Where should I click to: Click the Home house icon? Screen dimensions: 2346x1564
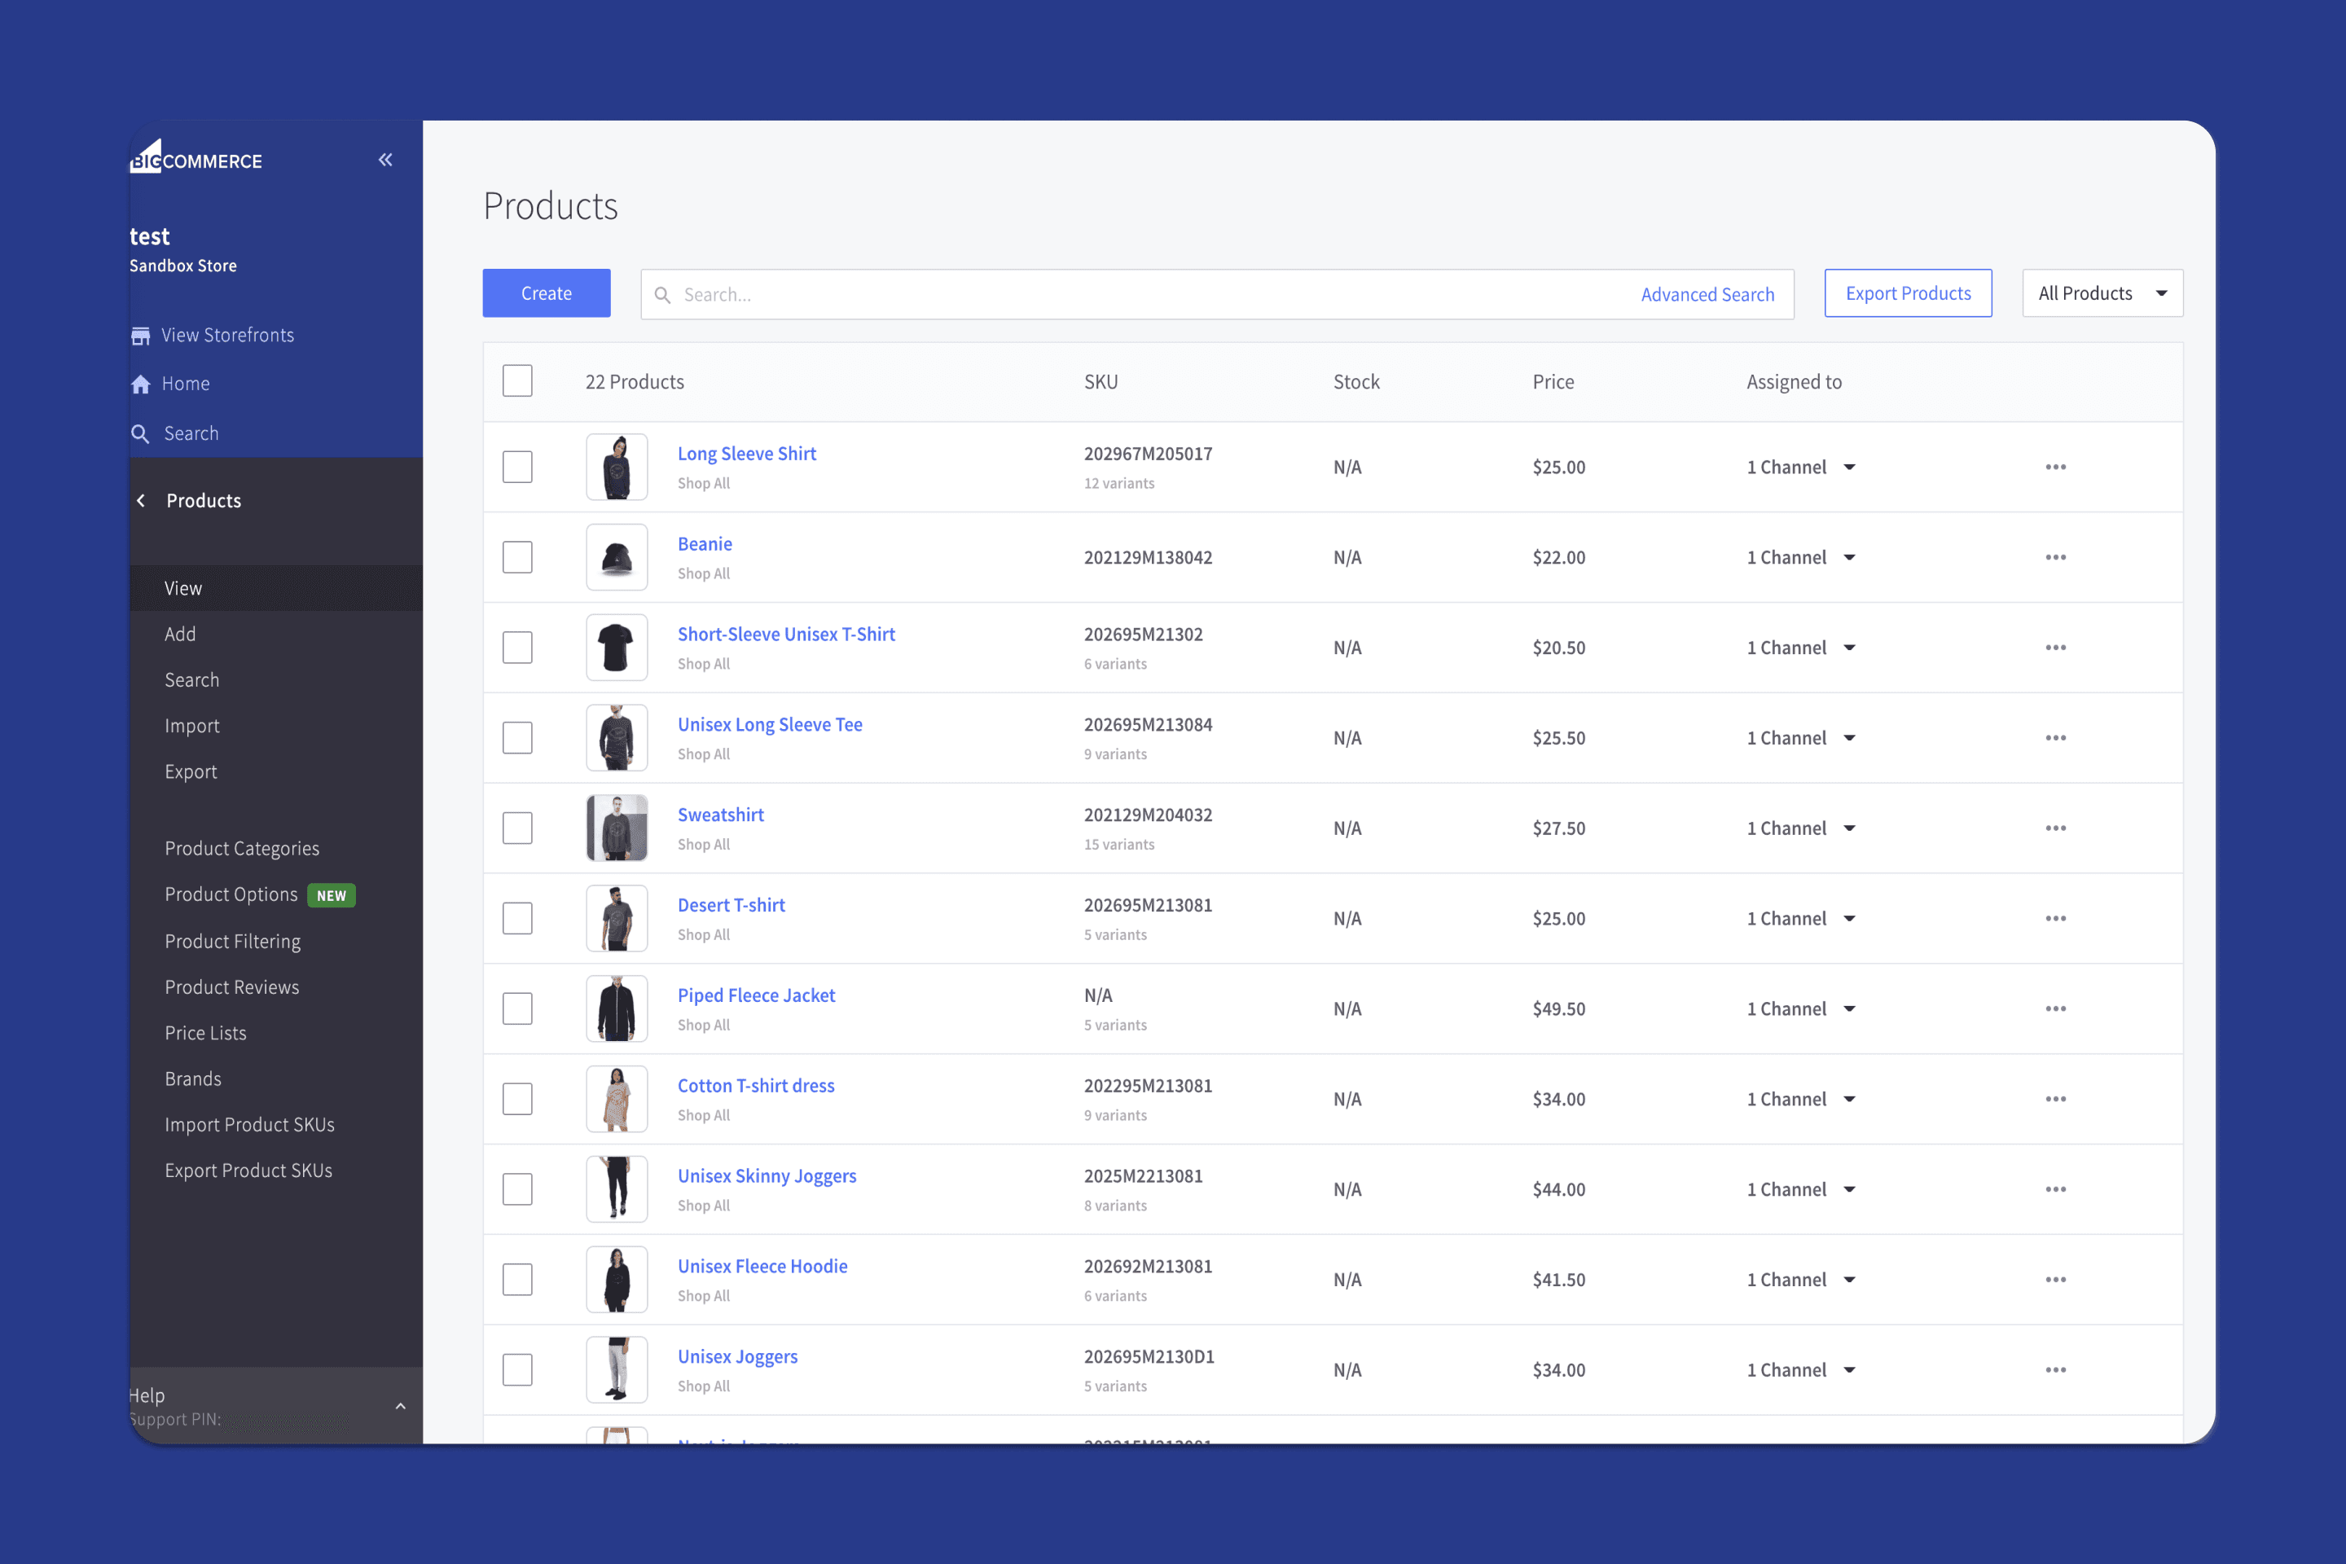(141, 384)
